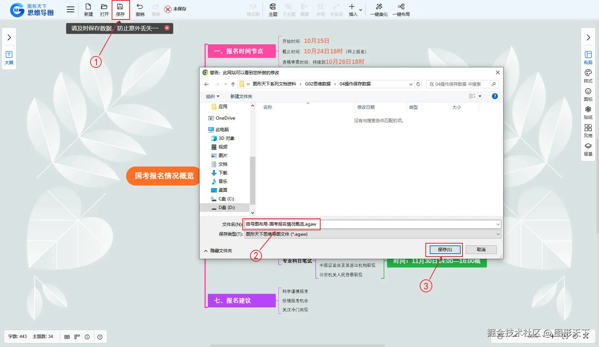Click the navigation tree scrollbar down arrow
This screenshot has width=599, height=347.
tap(252, 213)
